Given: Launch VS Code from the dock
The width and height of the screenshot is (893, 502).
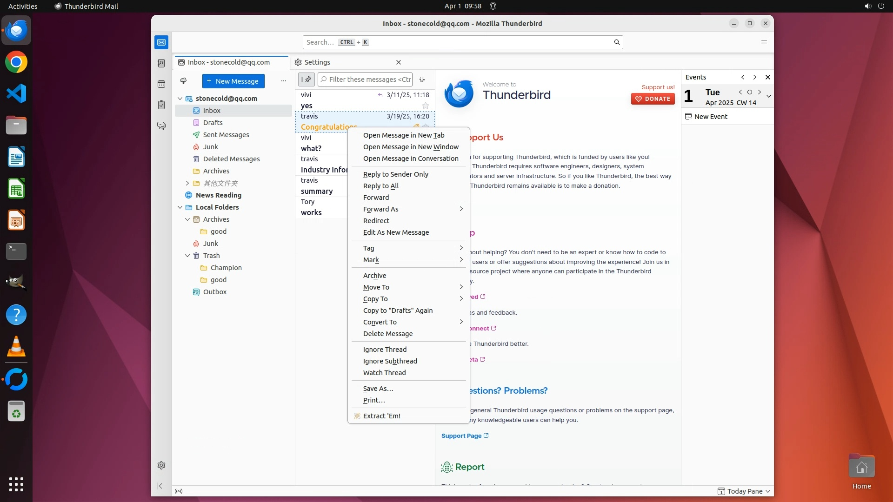Looking at the screenshot, I should pos(16,94).
